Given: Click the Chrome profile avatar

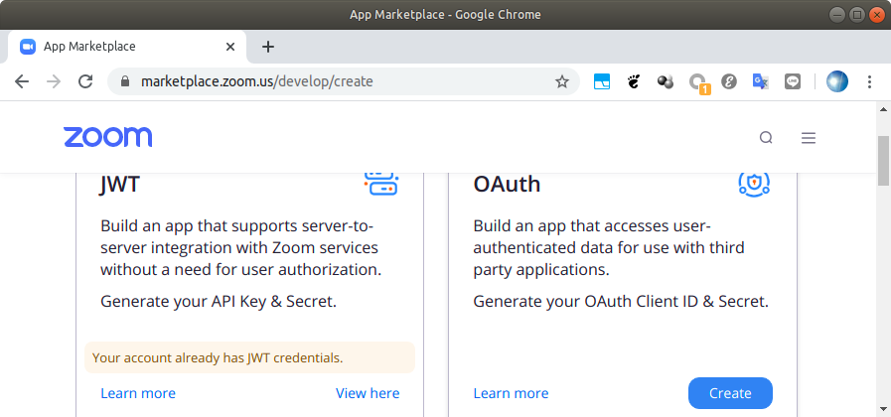Looking at the screenshot, I should tap(837, 81).
